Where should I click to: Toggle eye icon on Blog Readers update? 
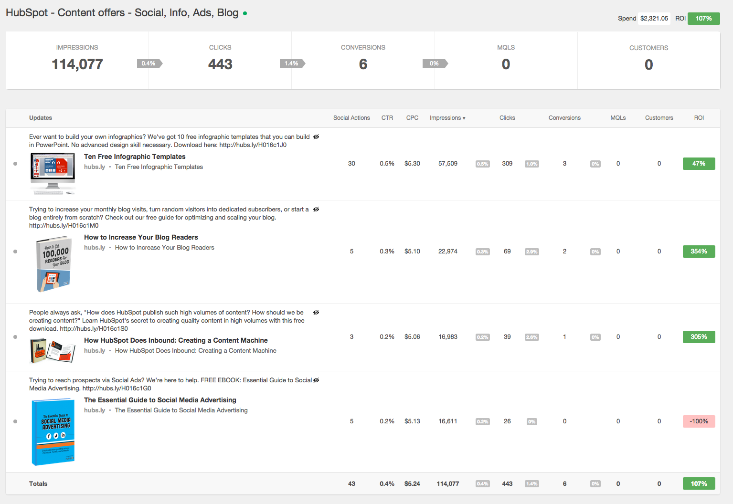pos(316,210)
